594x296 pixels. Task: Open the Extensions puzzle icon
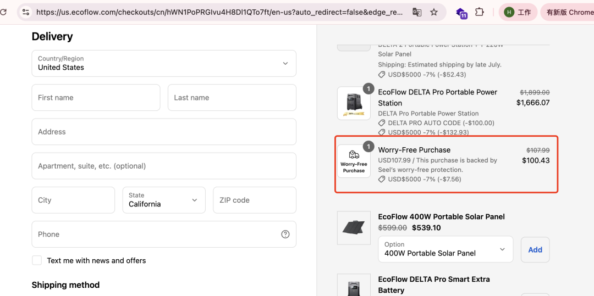coord(480,12)
